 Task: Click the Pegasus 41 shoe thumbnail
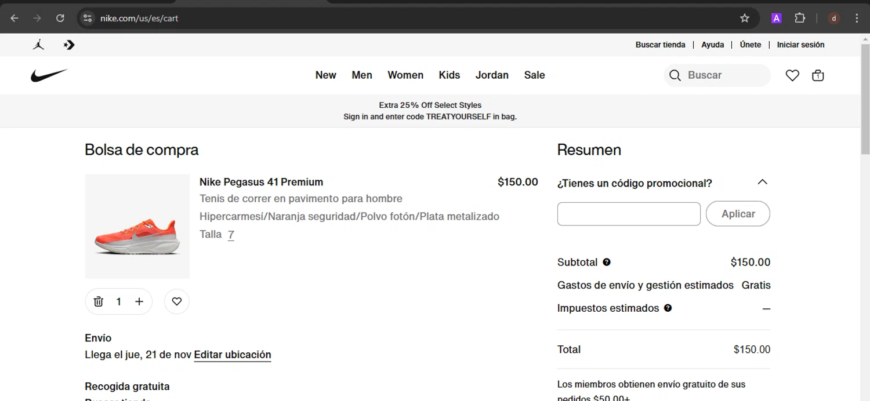point(137,227)
